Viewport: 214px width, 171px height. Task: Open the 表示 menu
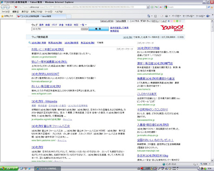(x=25, y=12)
